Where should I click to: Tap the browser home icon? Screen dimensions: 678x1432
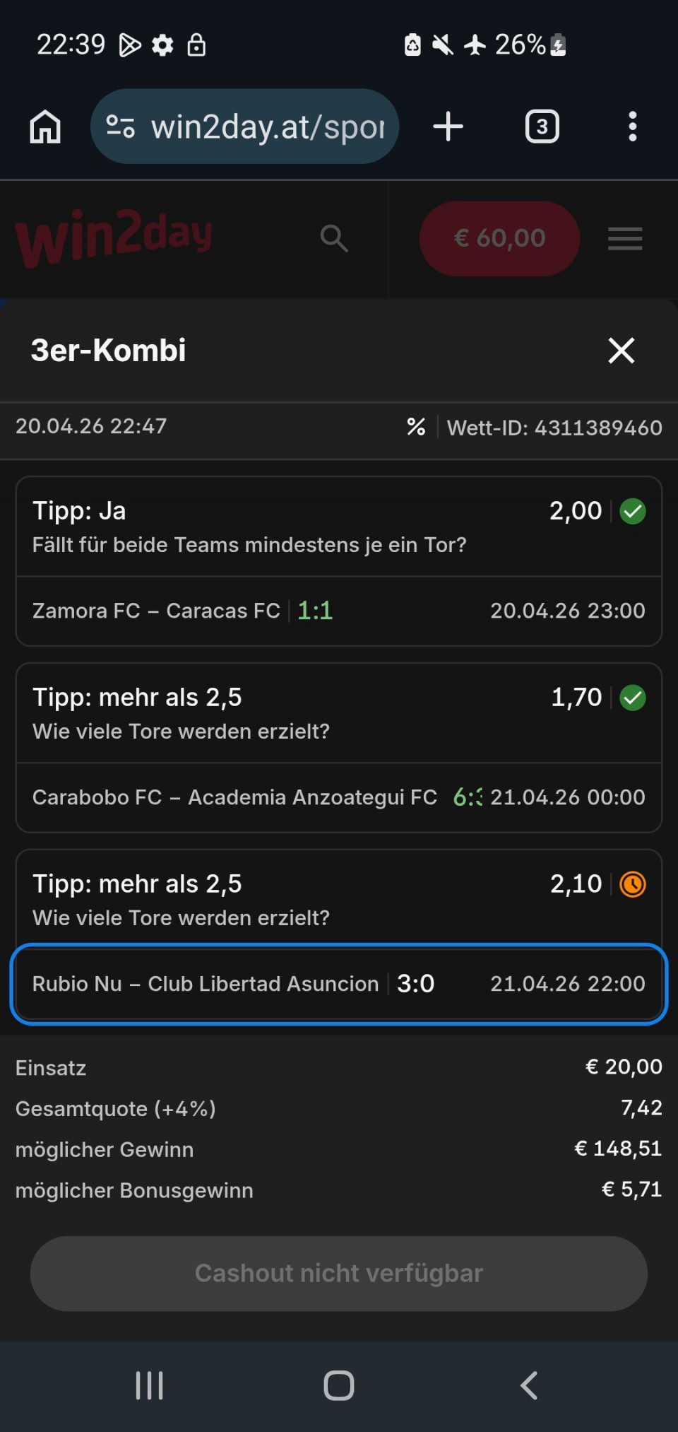pos(45,127)
